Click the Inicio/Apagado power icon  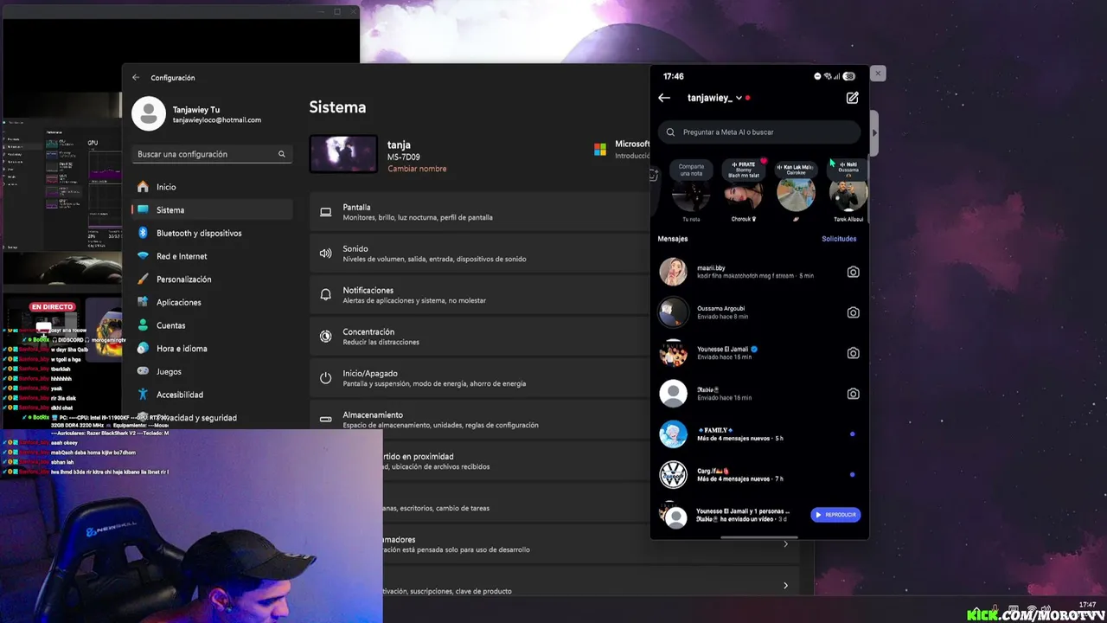point(326,378)
